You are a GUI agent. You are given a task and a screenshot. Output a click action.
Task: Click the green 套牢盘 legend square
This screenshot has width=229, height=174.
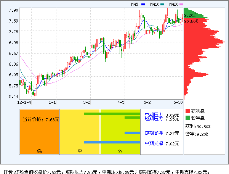pyautogui.click(x=187, y=118)
